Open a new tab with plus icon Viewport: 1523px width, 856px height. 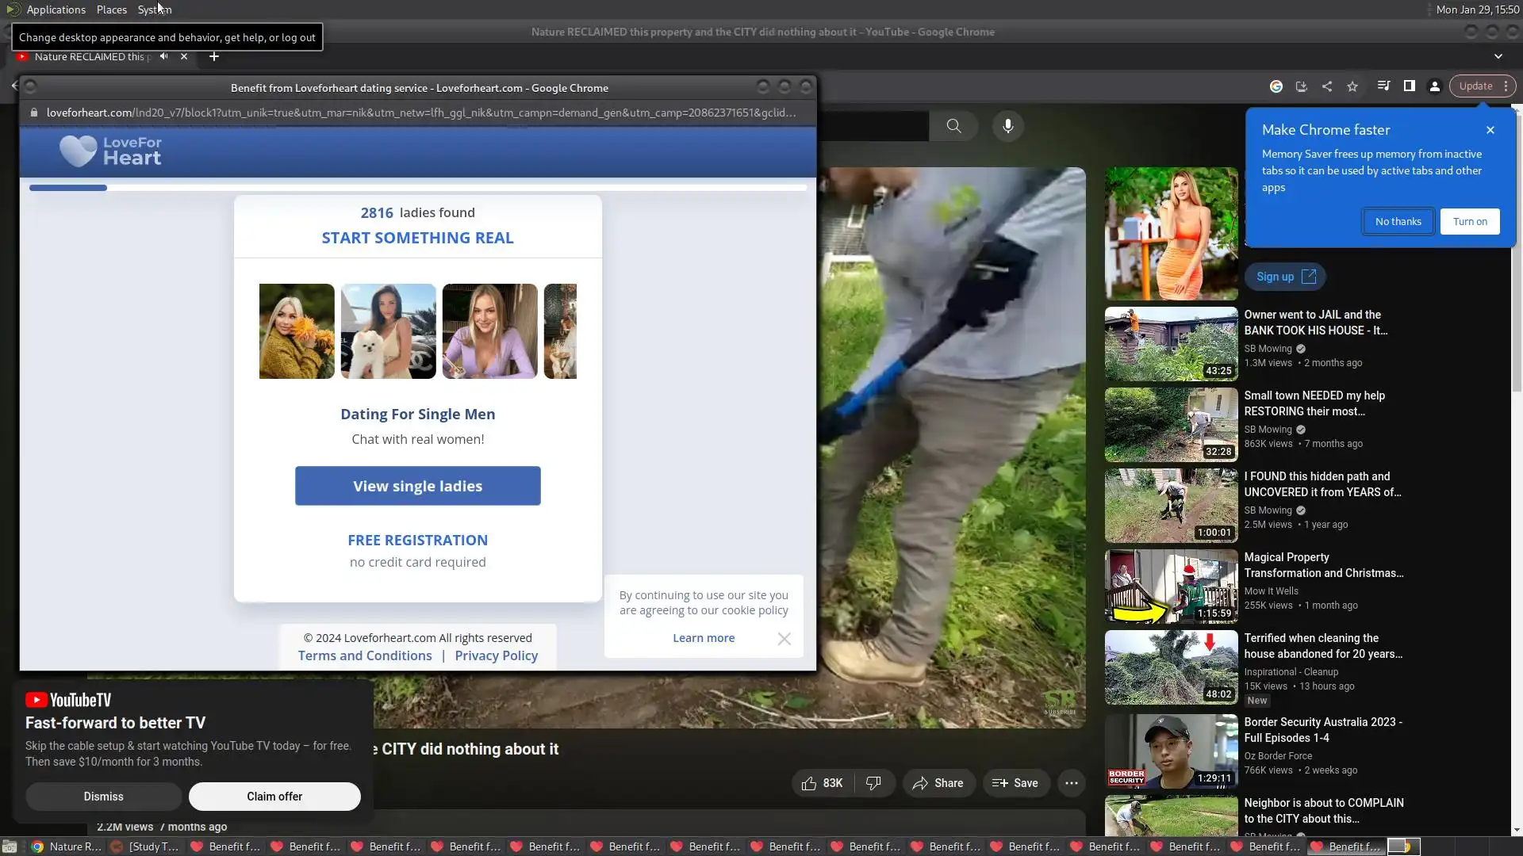coord(213,56)
